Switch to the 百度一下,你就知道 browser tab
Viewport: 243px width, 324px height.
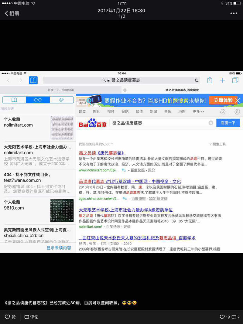pyautogui.click(x=61, y=90)
